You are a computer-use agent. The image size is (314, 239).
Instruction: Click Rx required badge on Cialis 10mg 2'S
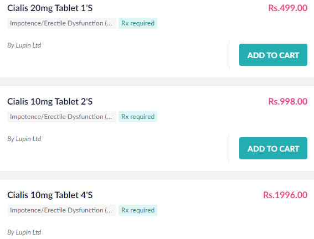point(138,117)
